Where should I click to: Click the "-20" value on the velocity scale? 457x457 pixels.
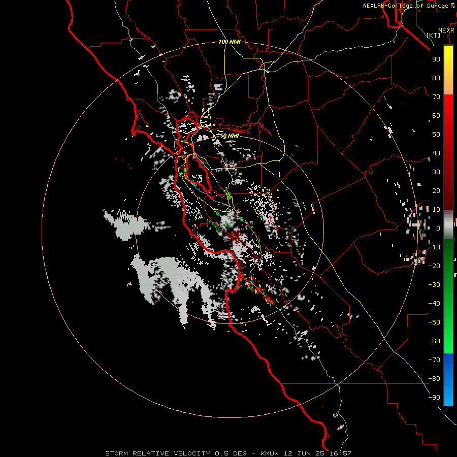tap(434, 266)
